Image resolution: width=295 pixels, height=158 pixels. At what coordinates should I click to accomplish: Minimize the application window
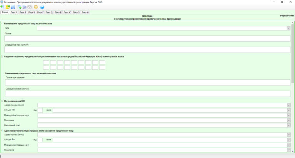(274, 2)
